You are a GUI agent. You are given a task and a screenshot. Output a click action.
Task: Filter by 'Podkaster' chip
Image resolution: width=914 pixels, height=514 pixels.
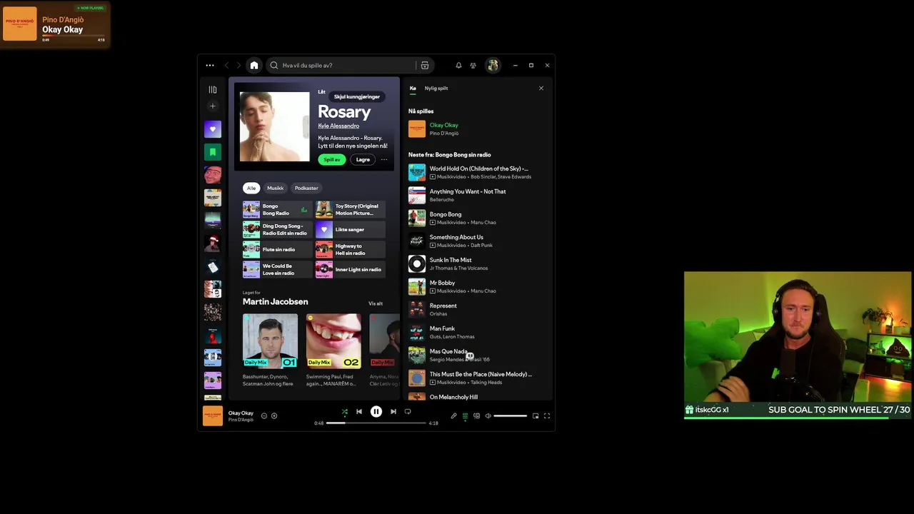(x=306, y=188)
